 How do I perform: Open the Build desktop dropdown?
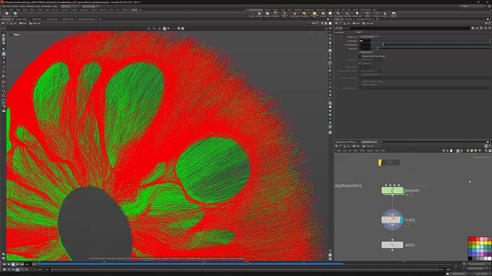click(x=70, y=6)
